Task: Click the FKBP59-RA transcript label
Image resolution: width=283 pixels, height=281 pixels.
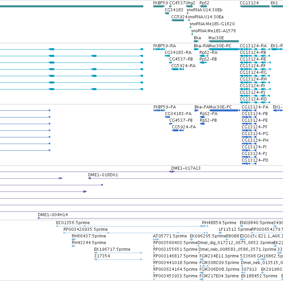Action: 164,46
